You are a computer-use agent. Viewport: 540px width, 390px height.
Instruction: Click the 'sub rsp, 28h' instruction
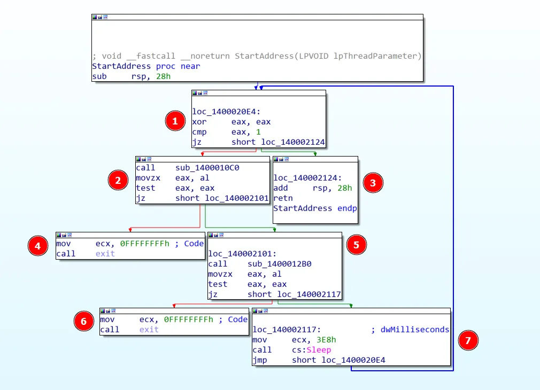131,76
